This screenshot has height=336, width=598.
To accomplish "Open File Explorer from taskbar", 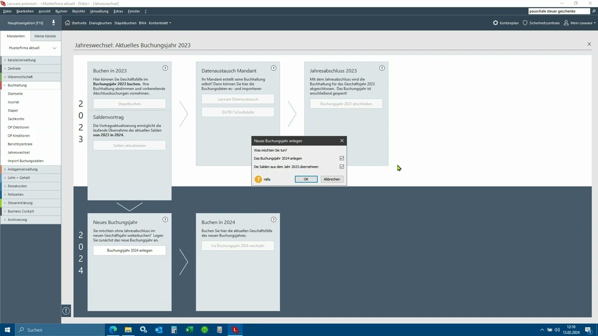I will click(x=128, y=330).
